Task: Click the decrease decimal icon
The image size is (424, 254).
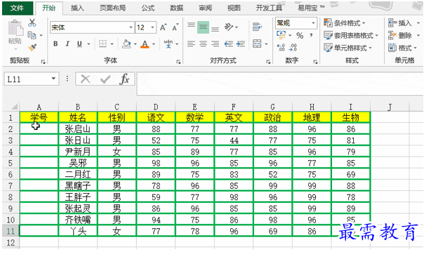Action: pyautogui.click(x=293, y=48)
